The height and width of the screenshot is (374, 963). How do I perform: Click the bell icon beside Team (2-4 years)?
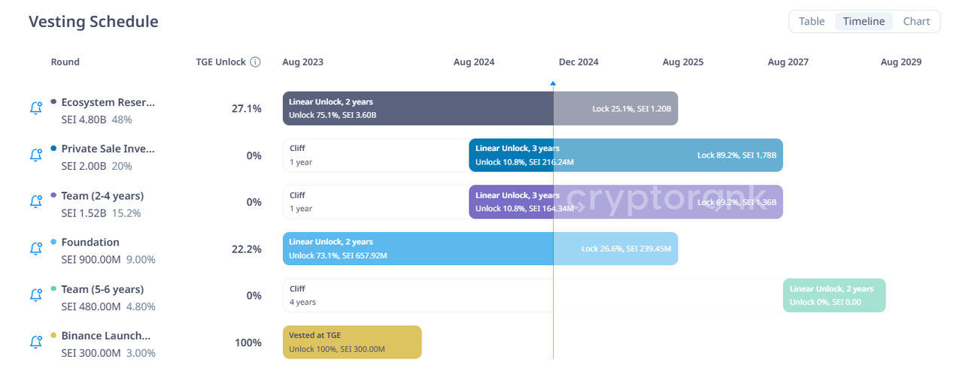pos(36,201)
